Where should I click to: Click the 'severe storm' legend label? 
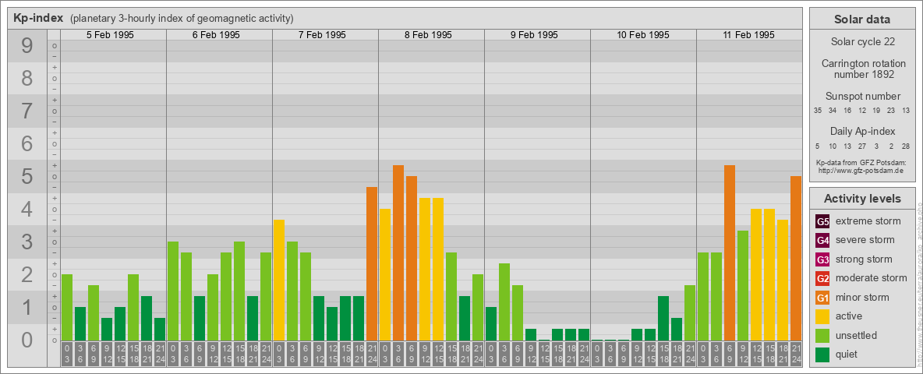[x=865, y=240]
